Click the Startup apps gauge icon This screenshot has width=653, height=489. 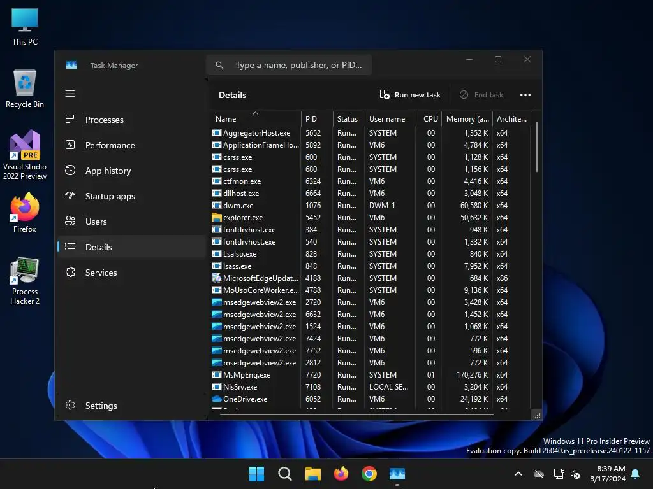pyautogui.click(x=70, y=195)
